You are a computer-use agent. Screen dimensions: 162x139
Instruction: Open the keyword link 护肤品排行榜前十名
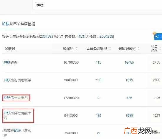[x=17, y=115]
